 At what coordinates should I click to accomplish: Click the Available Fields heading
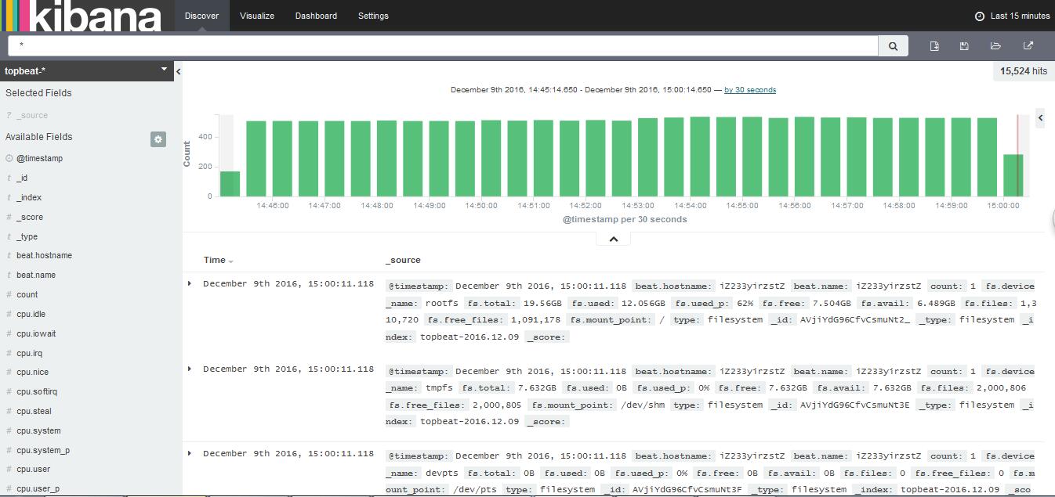(x=39, y=136)
